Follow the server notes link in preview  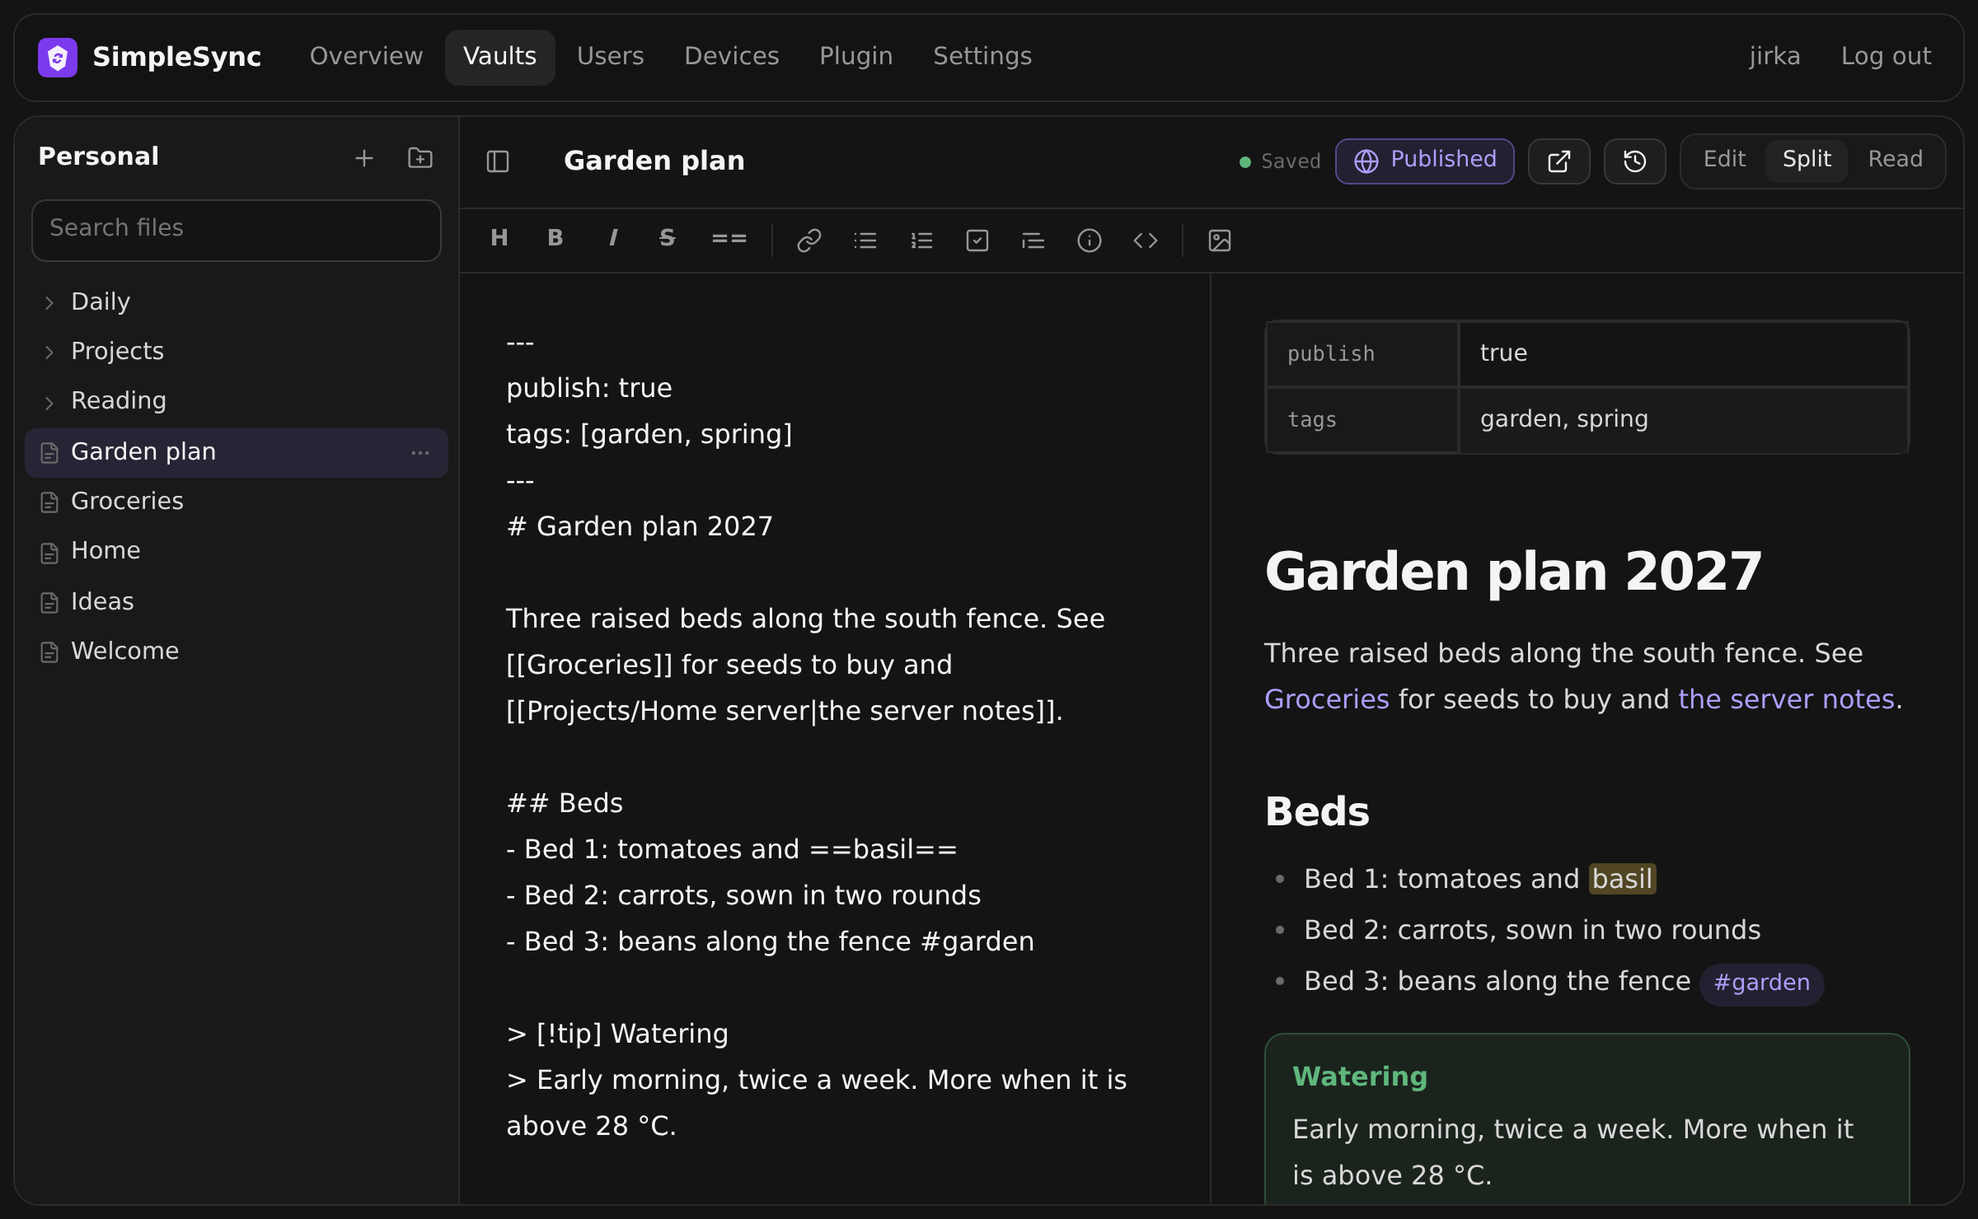coord(1787,699)
